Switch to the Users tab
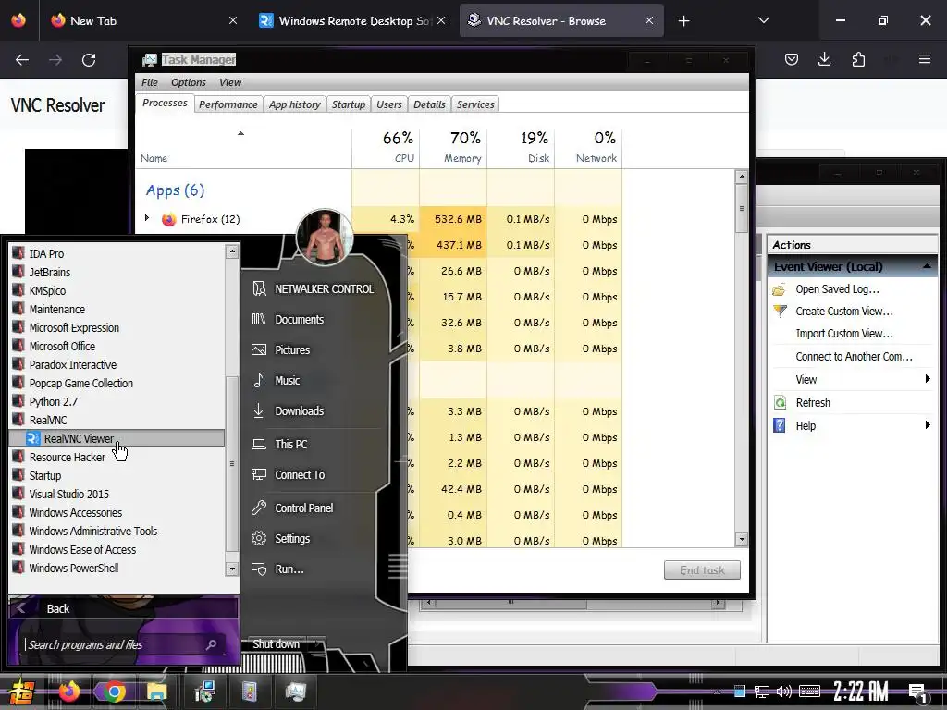The height and width of the screenshot is (710, 947). pos(389,104)
